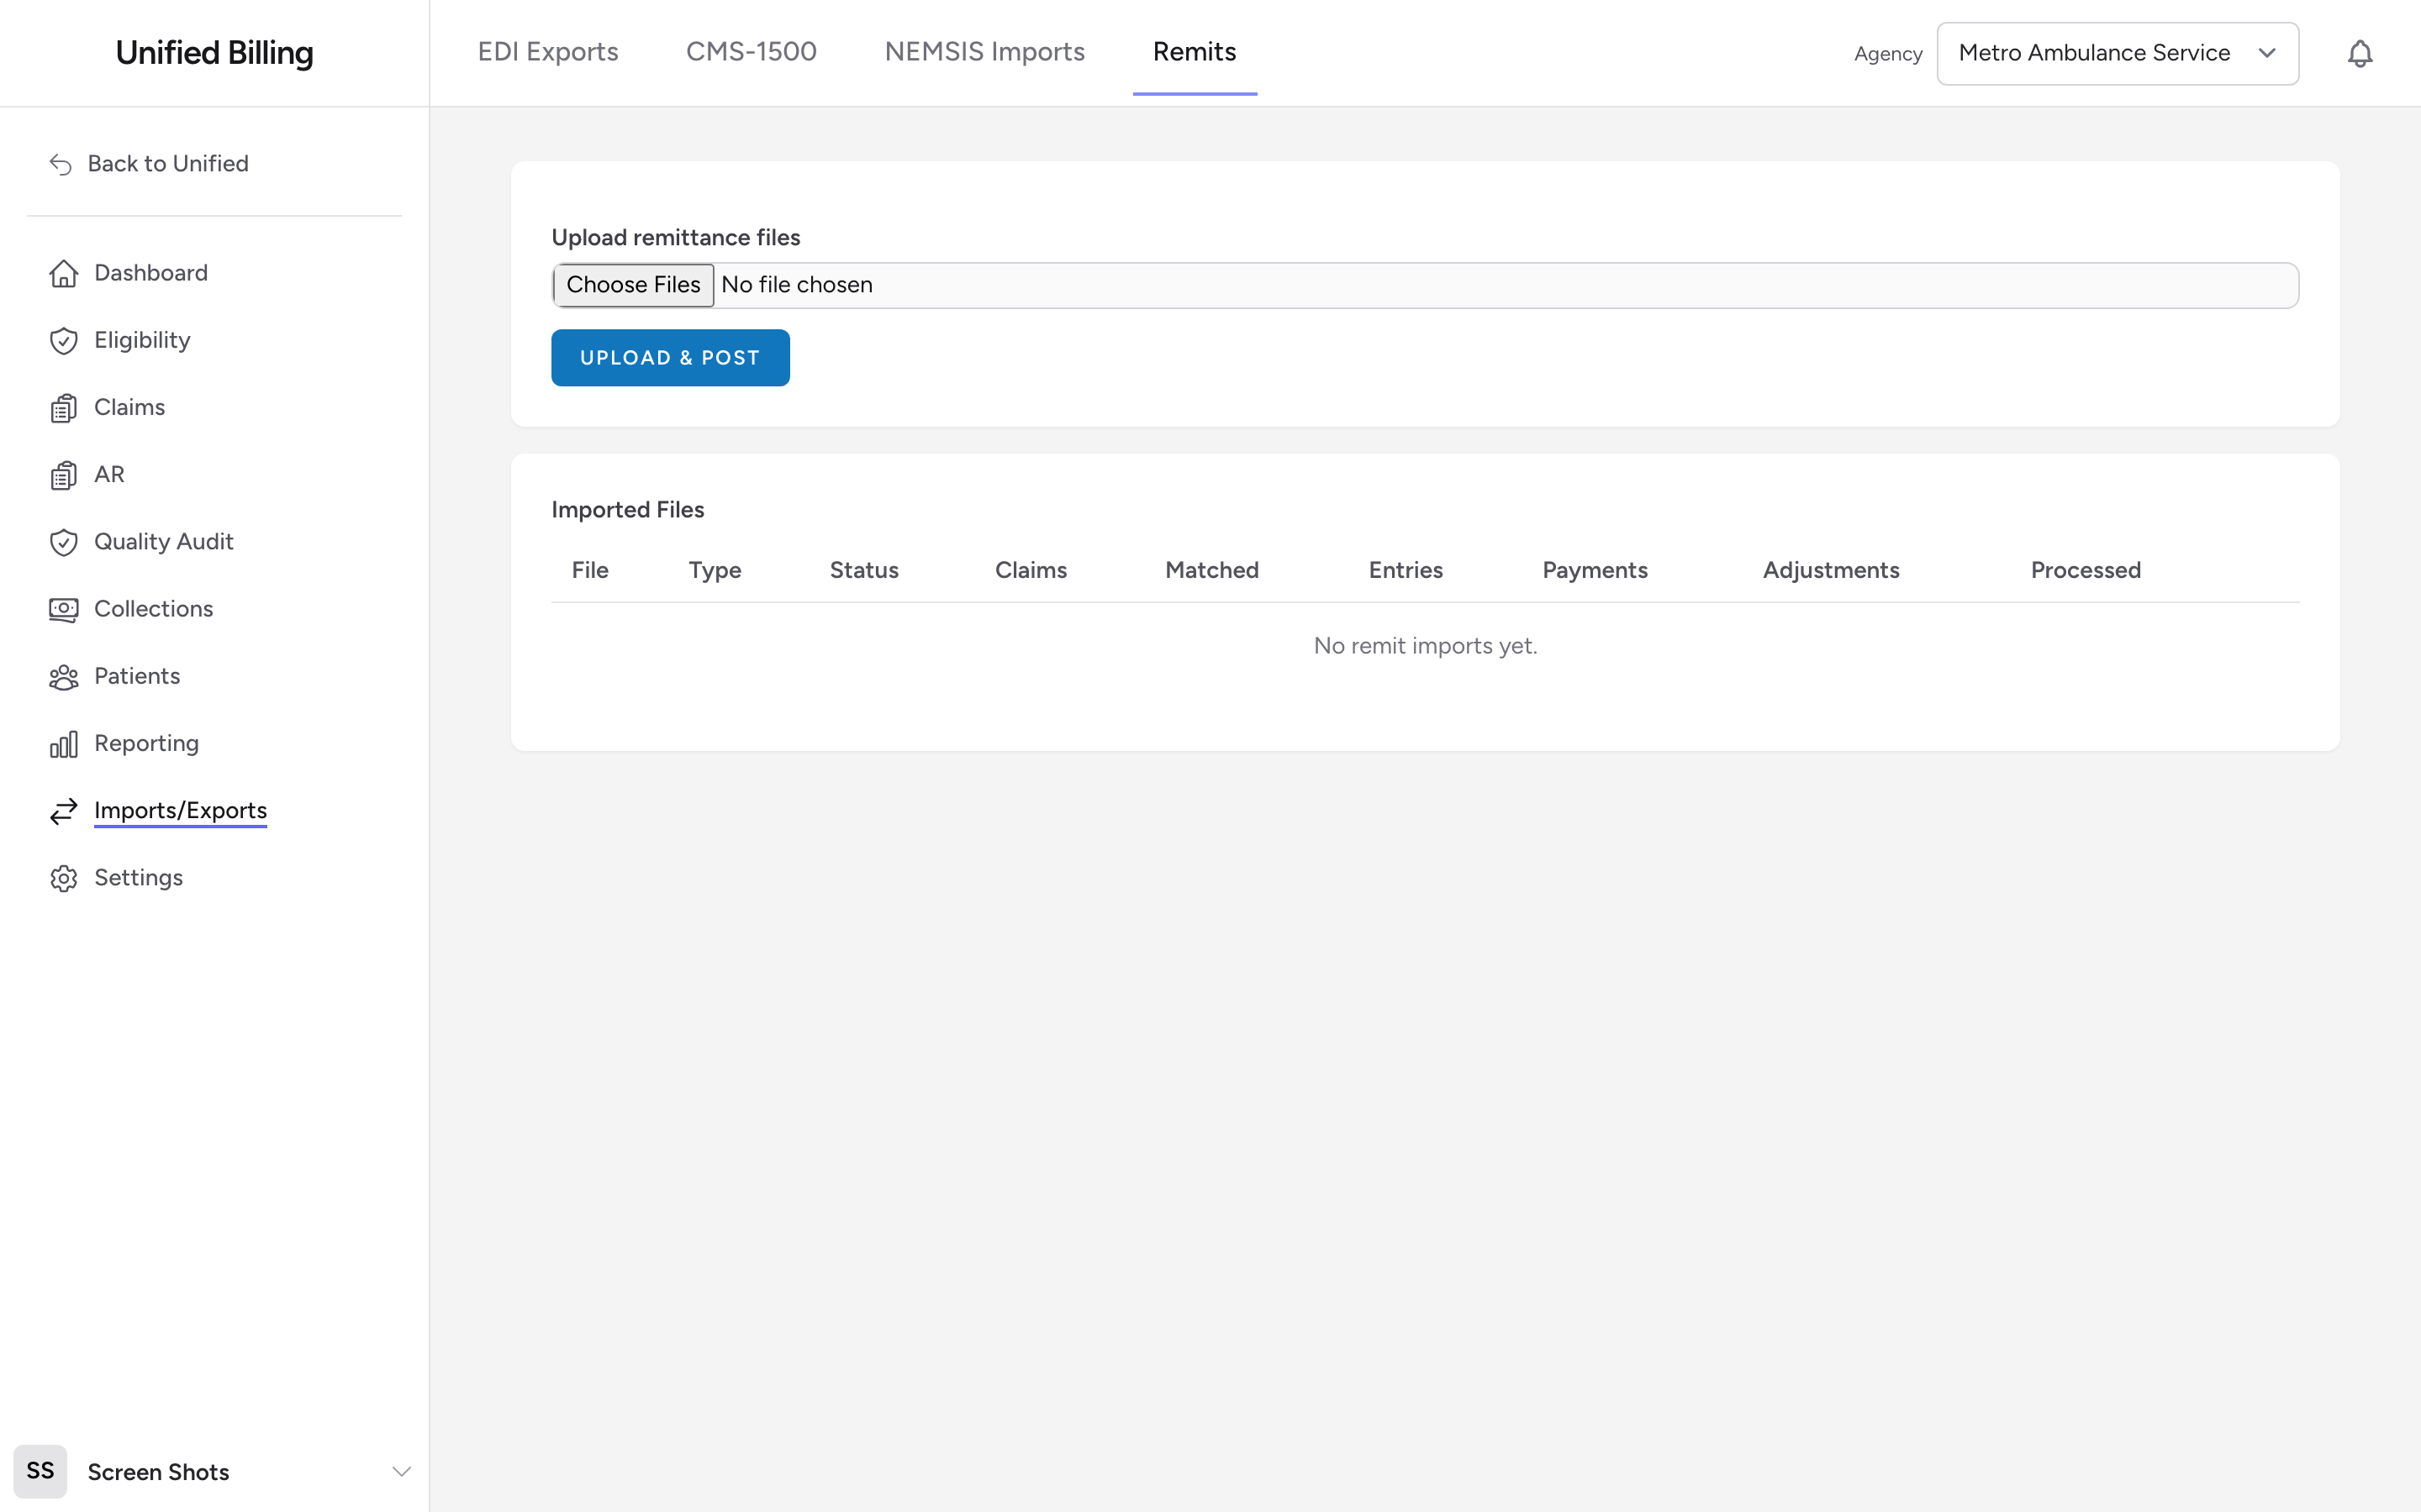The image size is (2421, 1512).
Task: Click the SS user avatar
Action: pyautogui.click(x=40, y=1471)
